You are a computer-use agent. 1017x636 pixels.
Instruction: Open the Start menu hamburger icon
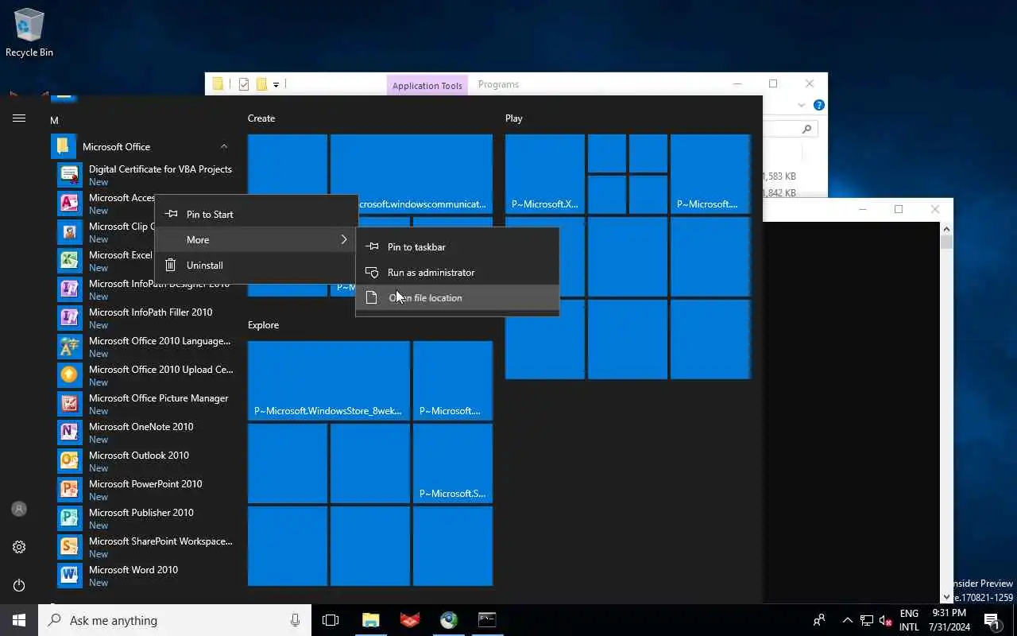19,118
